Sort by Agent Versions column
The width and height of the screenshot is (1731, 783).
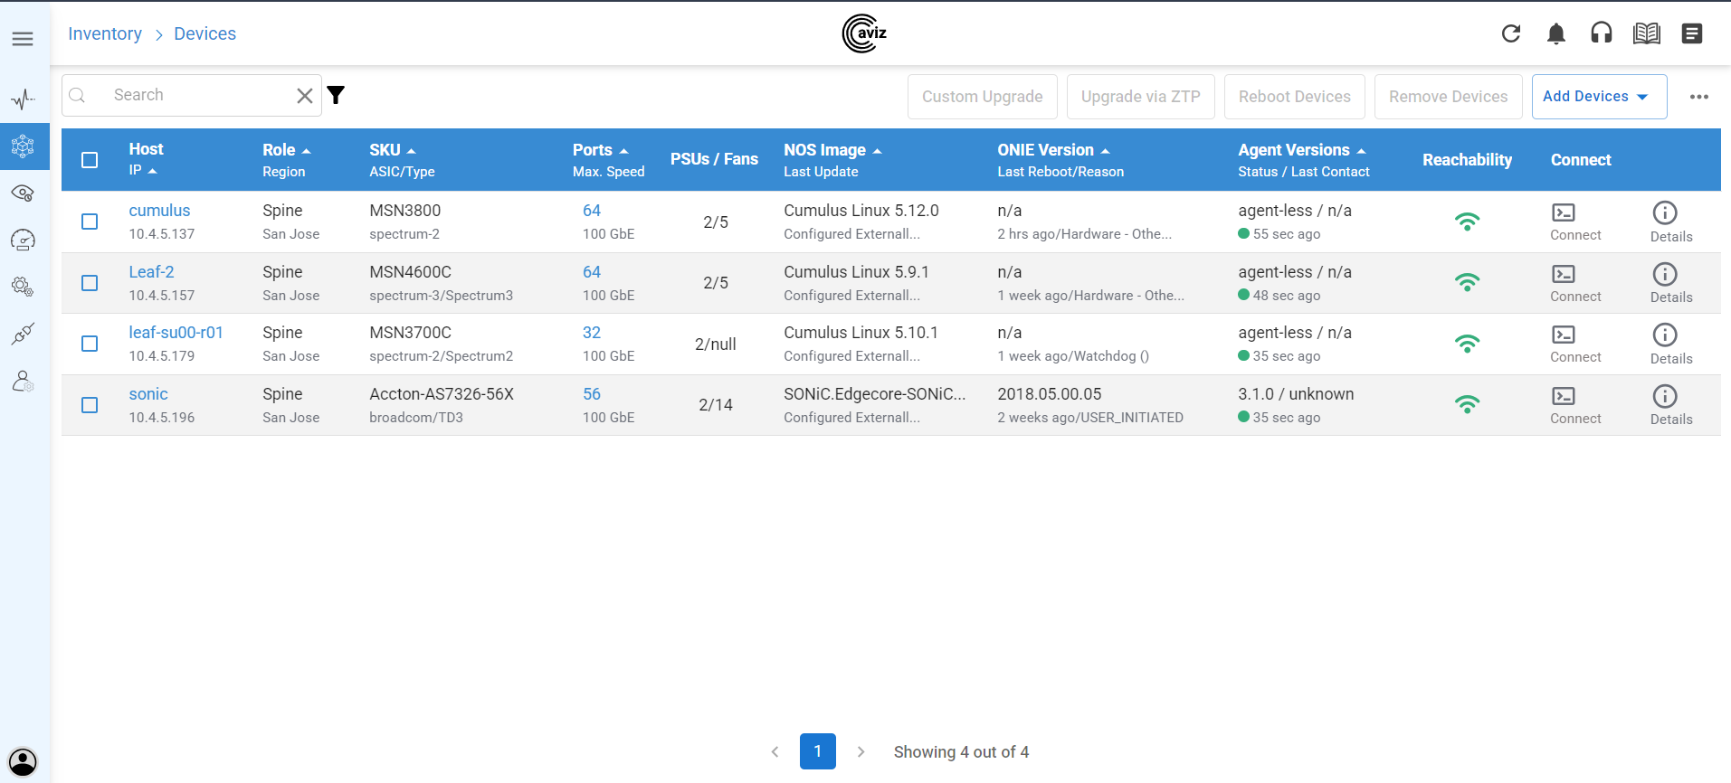[1302, 150]
